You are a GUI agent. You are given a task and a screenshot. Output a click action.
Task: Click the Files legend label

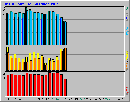click(x=127, y=20)
